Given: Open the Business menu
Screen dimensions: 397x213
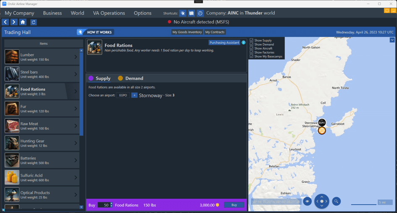Looking at the screenshot, I should (x=53, y=13).
